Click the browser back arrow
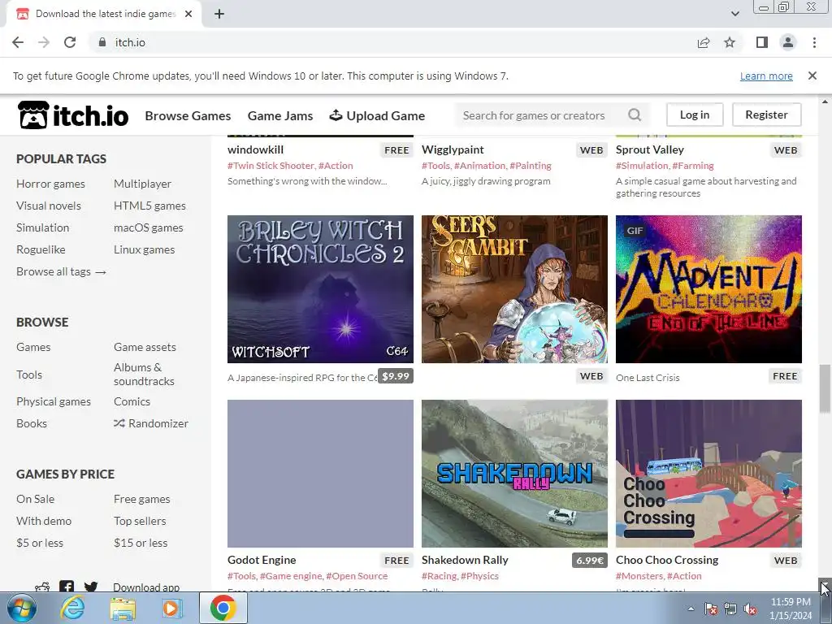This screenshot has height=624, width=832. point(18,42)
